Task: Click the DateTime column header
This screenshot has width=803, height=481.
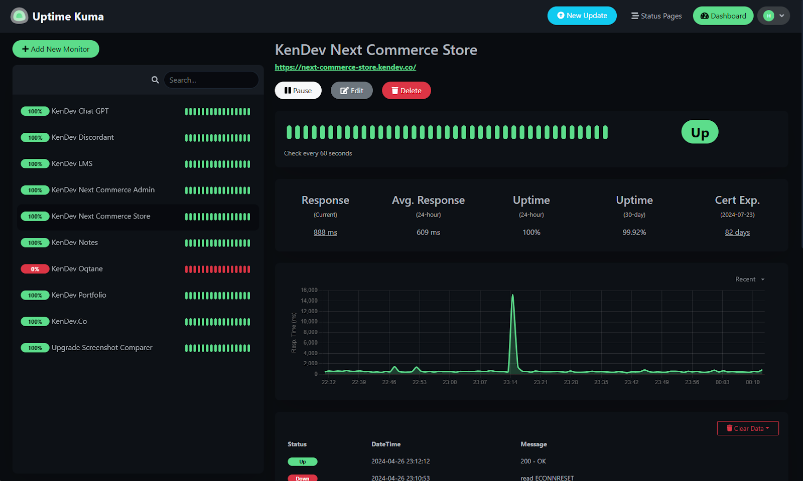Action: click(x=386, y=444)
